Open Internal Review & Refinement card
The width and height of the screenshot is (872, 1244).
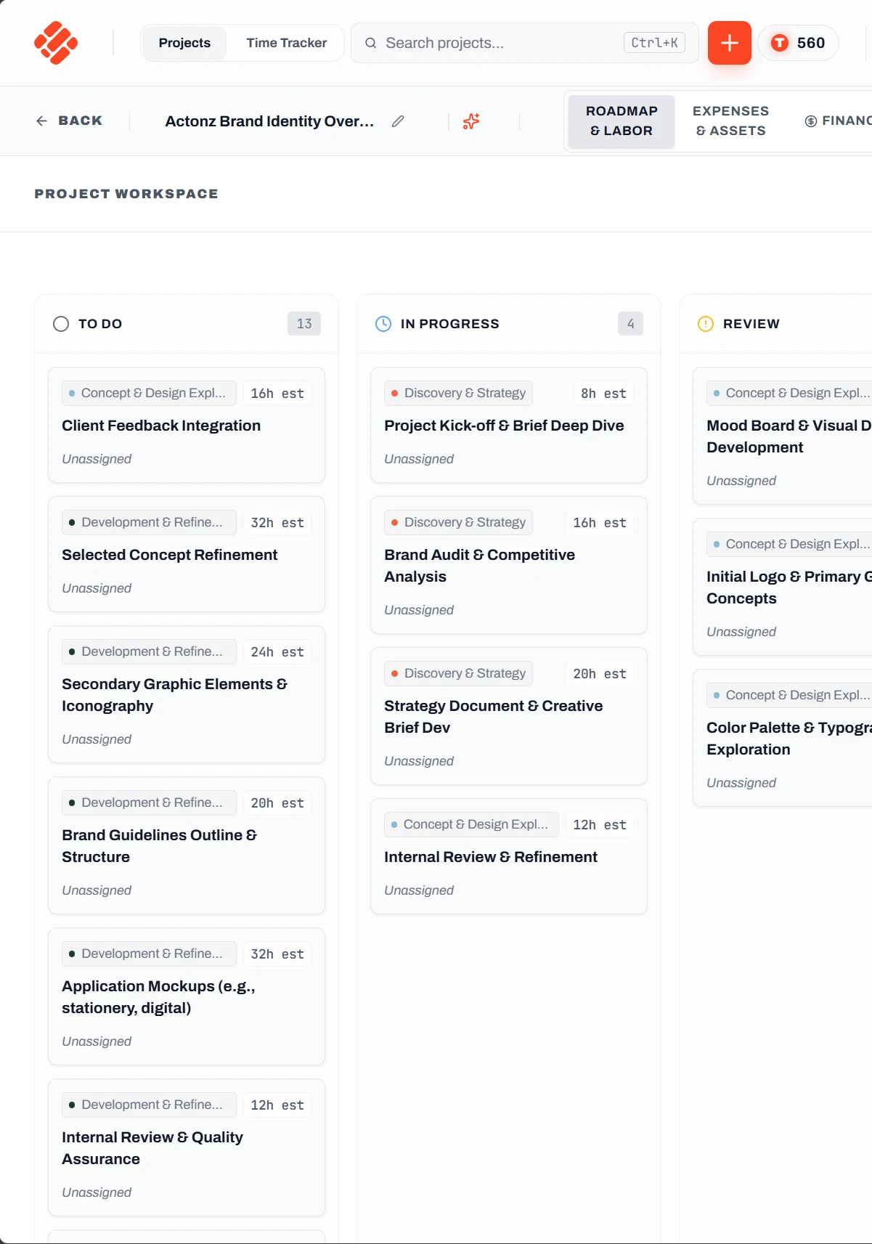click(x=509, y=857)
